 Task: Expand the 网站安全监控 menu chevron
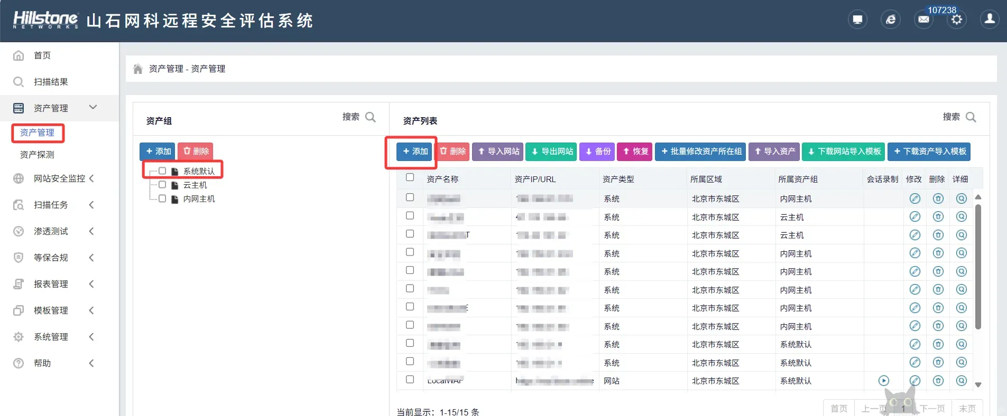(x=91, y=178)
